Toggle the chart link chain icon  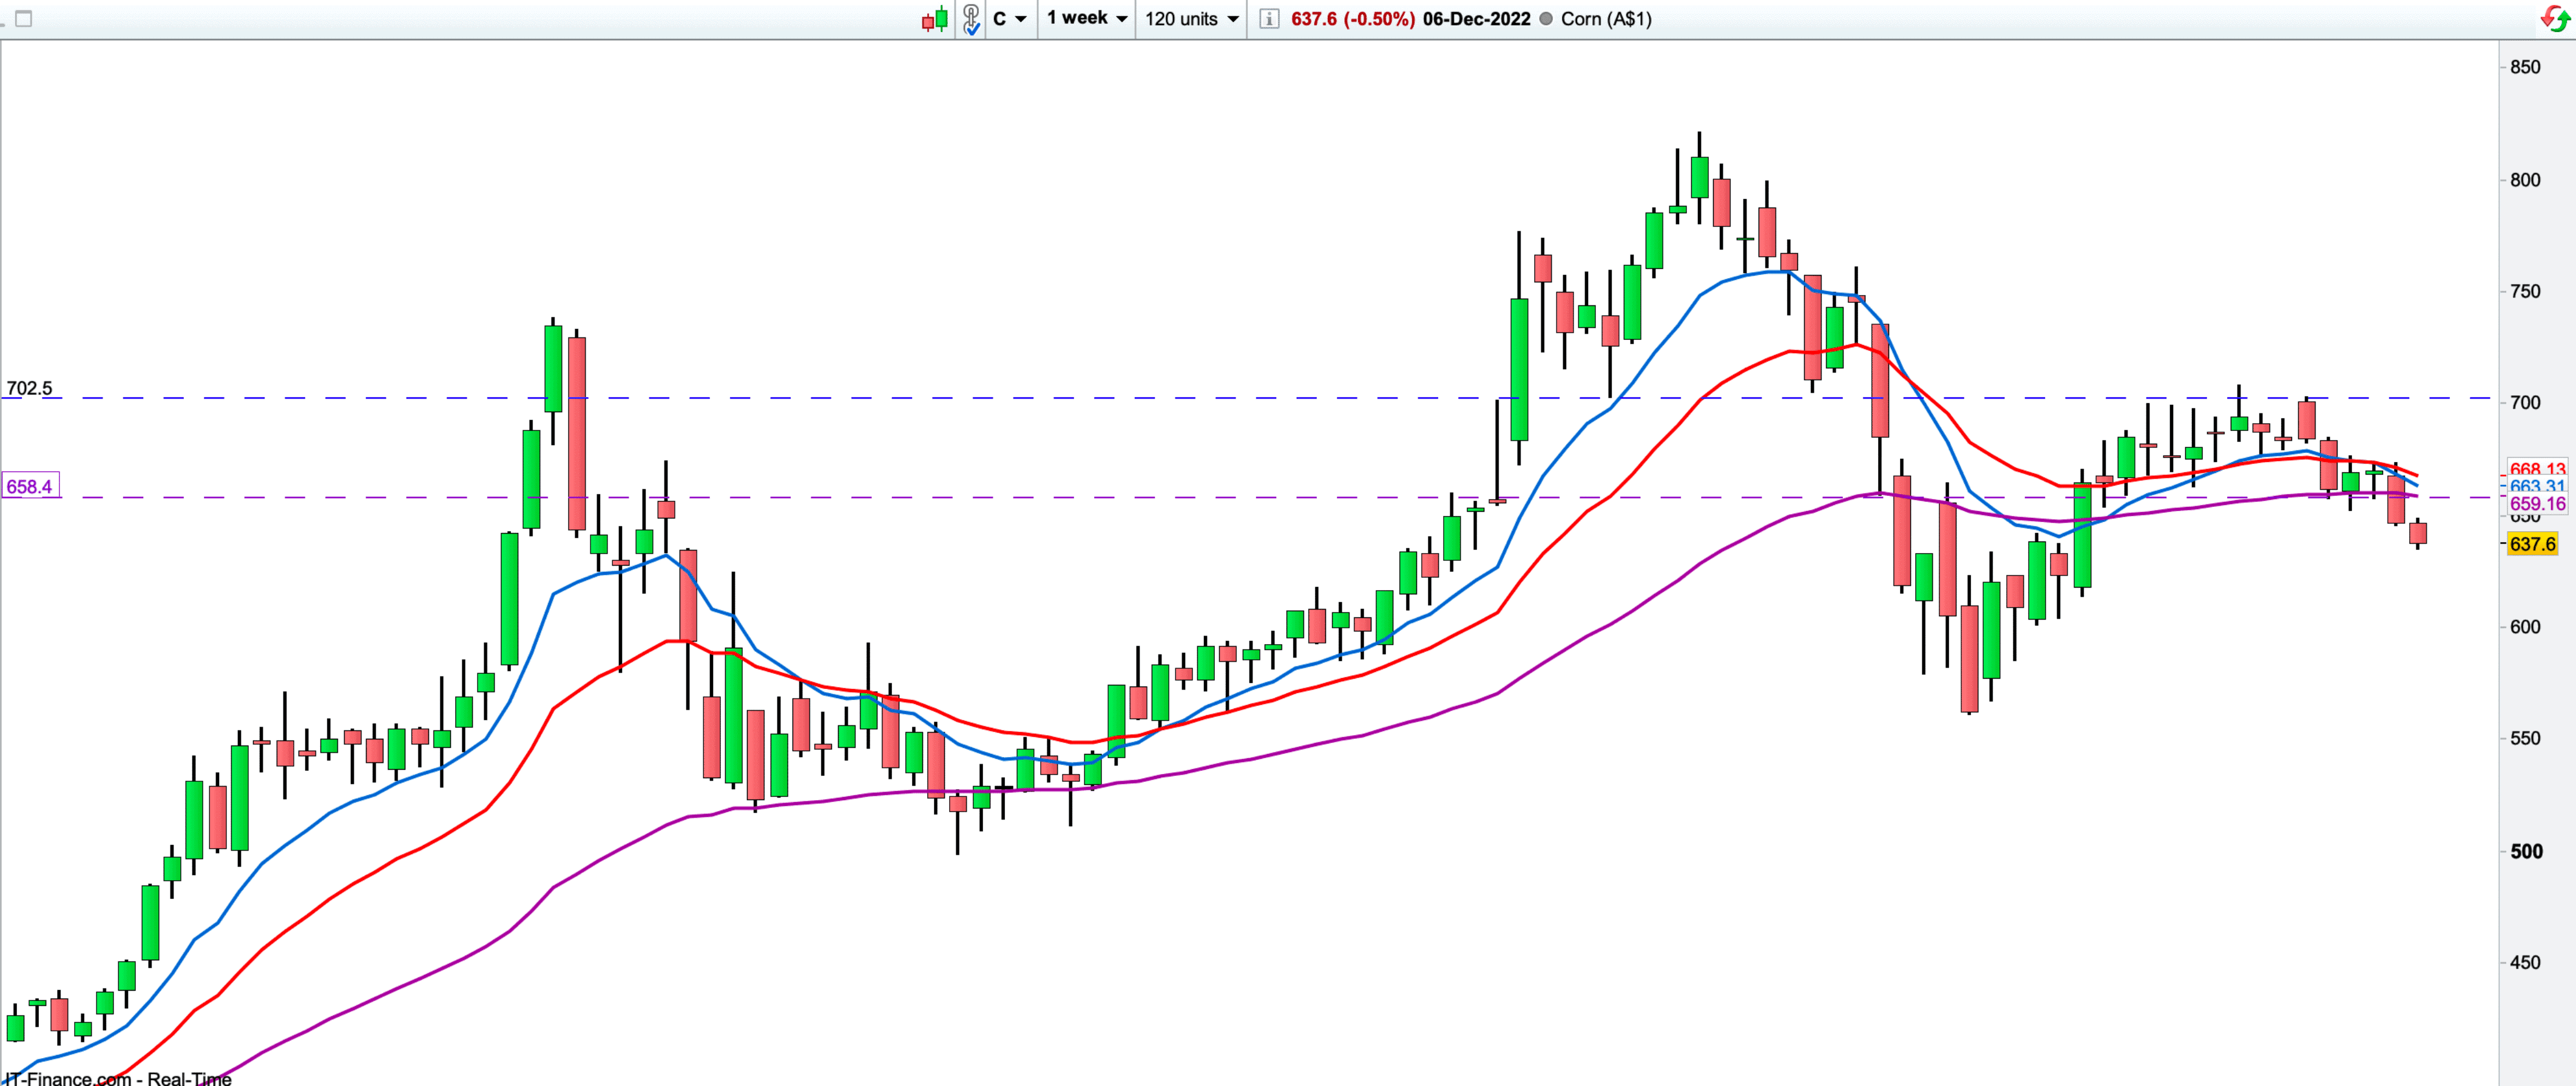pyautogui.click(x=971, y=19)
